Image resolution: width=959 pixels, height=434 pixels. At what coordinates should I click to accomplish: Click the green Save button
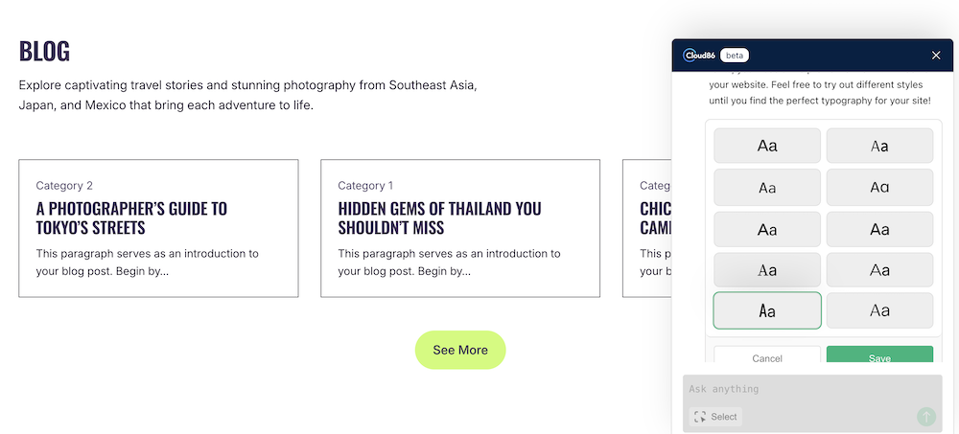pos(879,355)
